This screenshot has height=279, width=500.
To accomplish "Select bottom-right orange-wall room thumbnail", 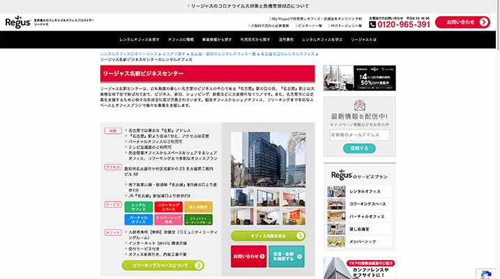I will (x=294, y=216).
